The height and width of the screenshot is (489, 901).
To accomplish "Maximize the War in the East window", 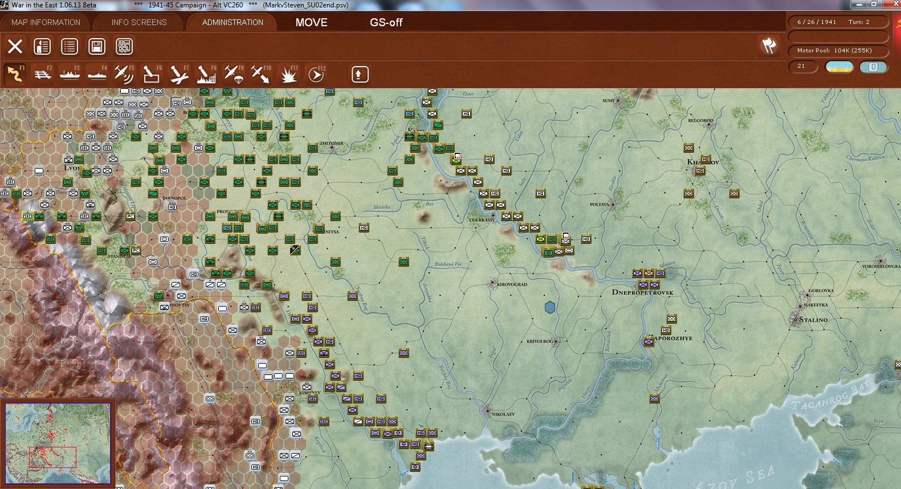I will click(874, 5).
